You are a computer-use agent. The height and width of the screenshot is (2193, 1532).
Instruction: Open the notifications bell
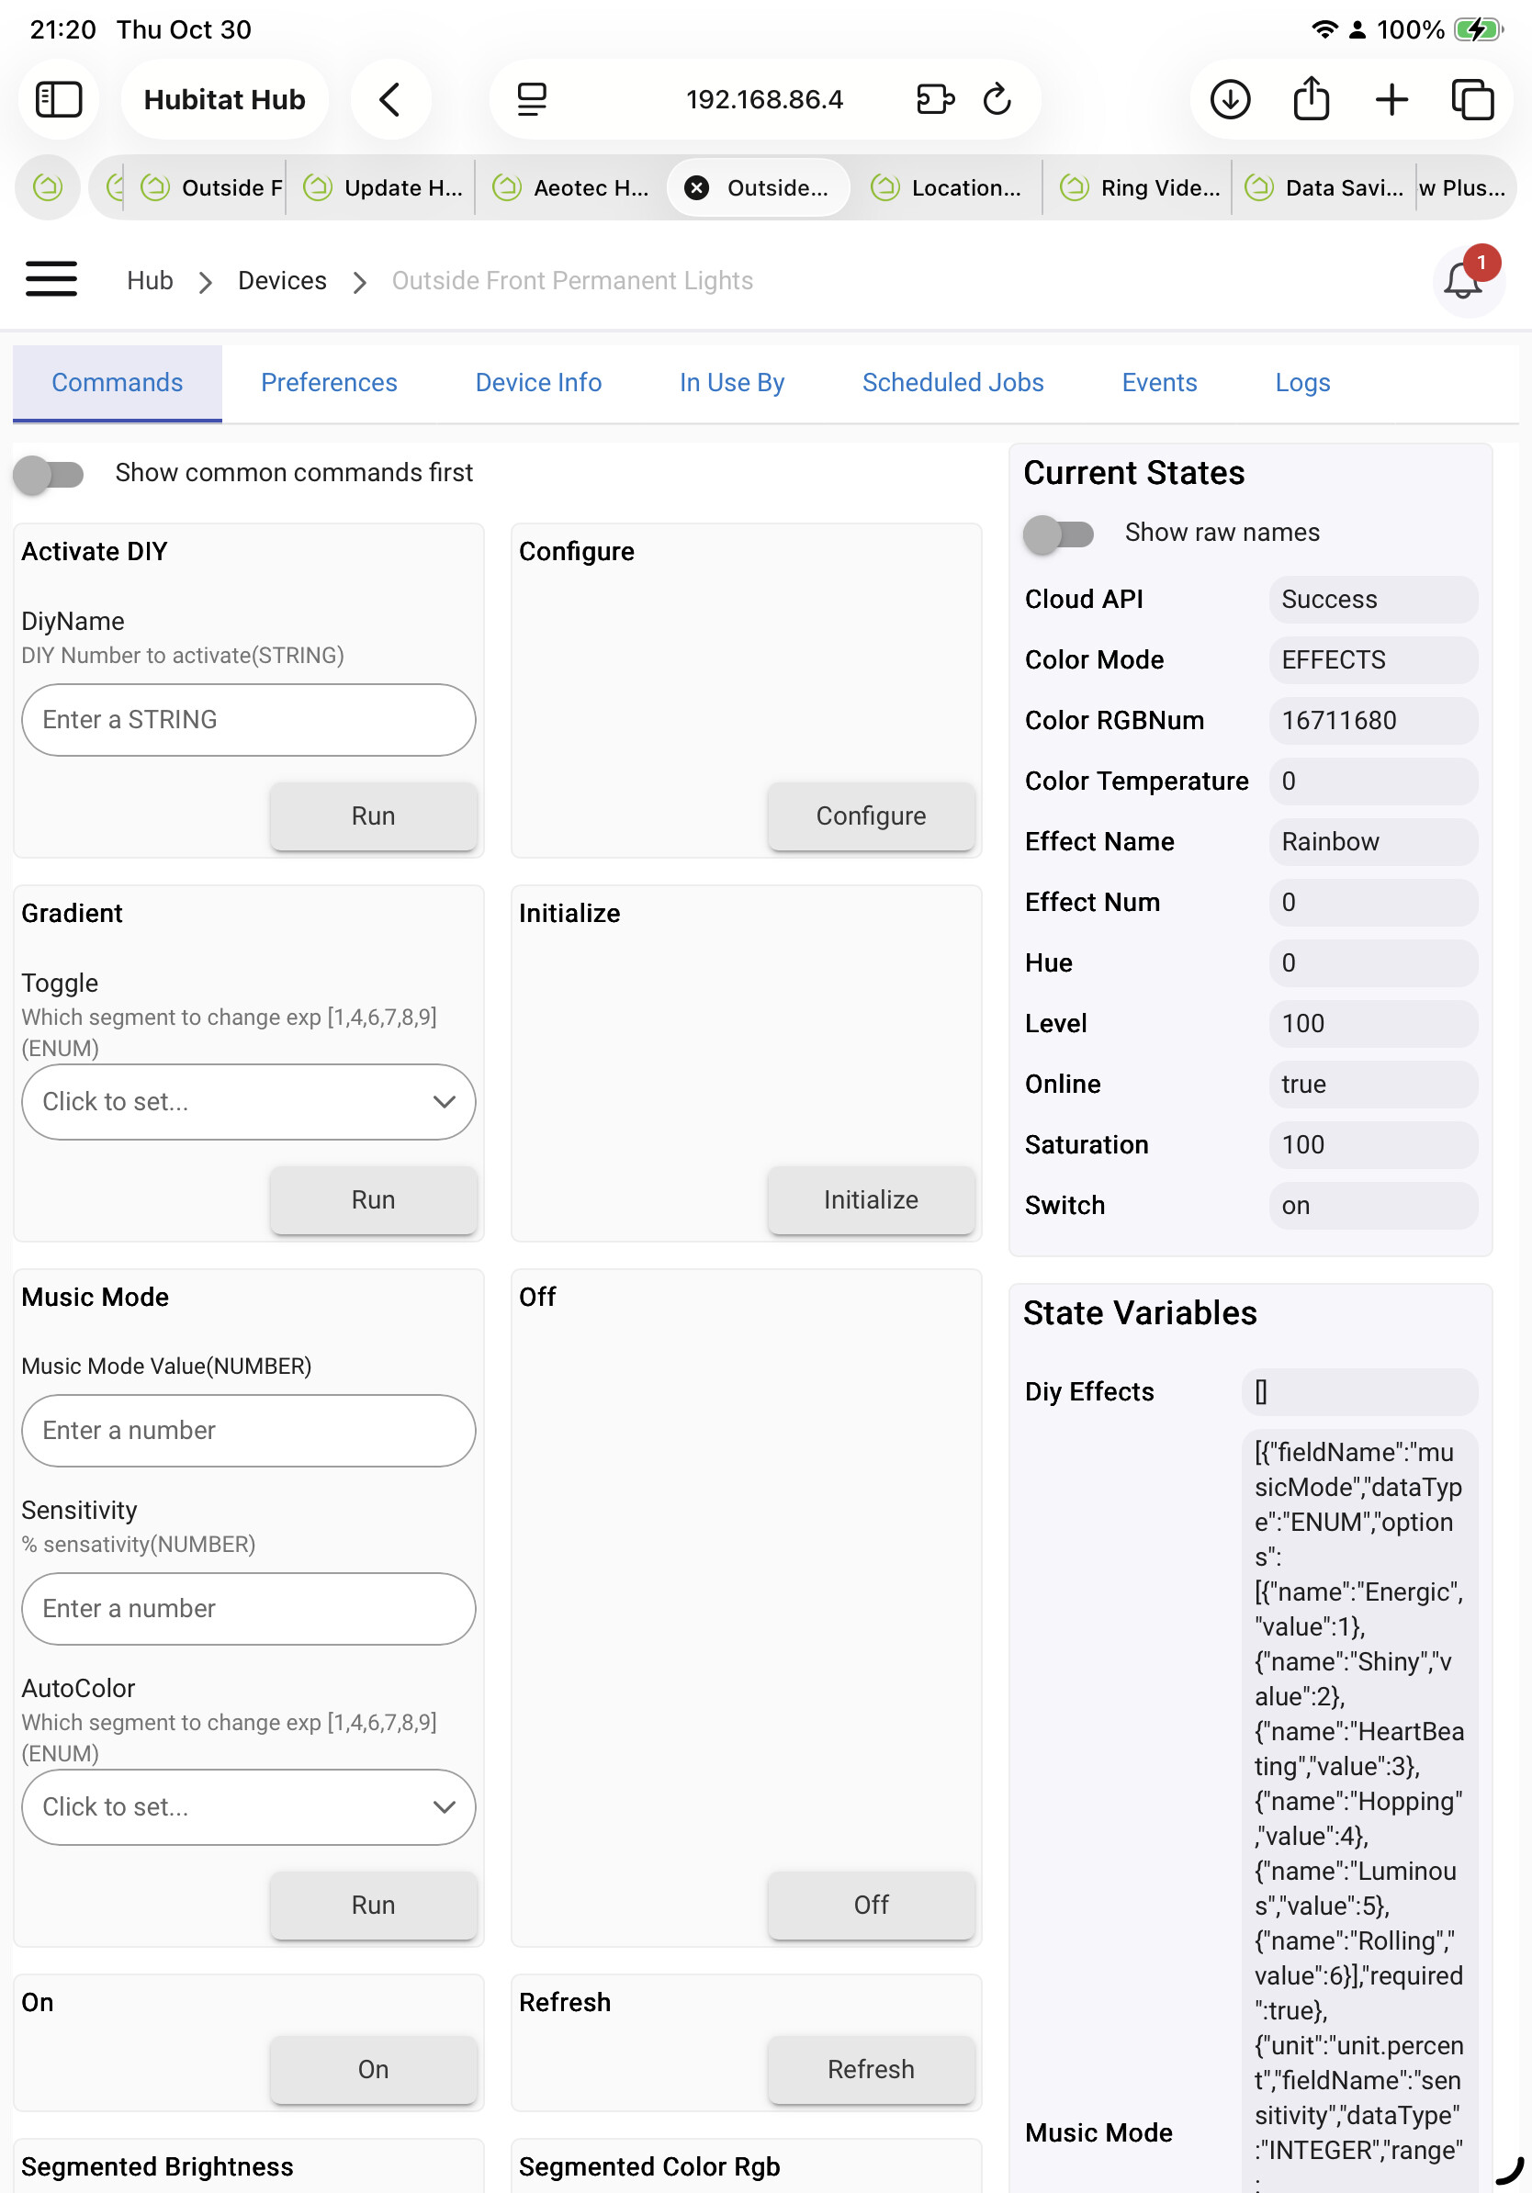point(1462,281)
